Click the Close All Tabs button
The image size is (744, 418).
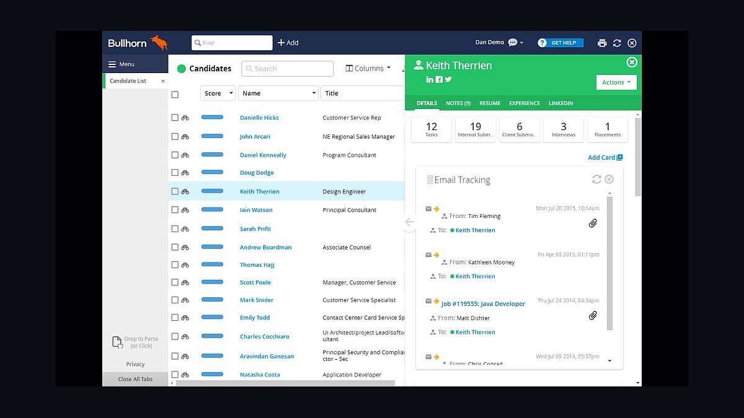click(x=135, y=379)
